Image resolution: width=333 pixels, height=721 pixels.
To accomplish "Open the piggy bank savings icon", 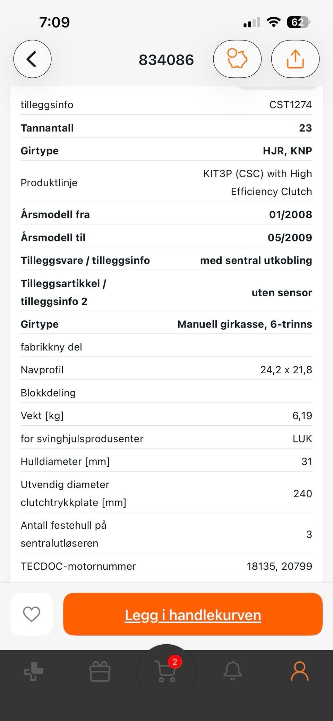I will point(237,59).
